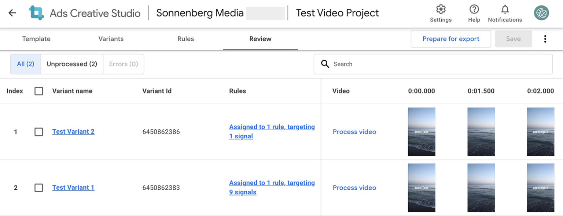Open the Unprocessed filter view
The height and width of the screenshot is (216, 563).
tap(71, 64)
